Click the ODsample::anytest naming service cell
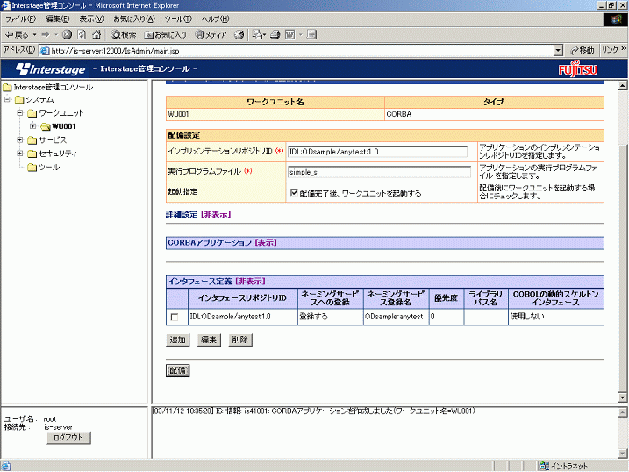 [x=396, y=317]
